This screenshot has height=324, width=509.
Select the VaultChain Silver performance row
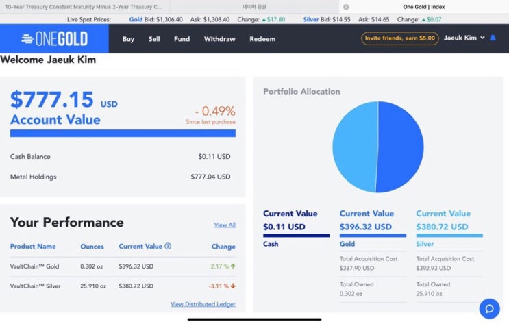coord(123,286)
